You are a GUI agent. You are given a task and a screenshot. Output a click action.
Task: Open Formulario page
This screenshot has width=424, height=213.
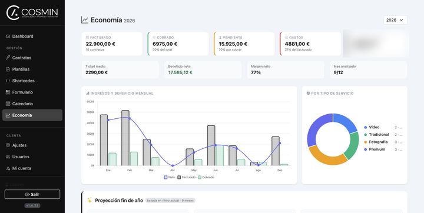32,92
